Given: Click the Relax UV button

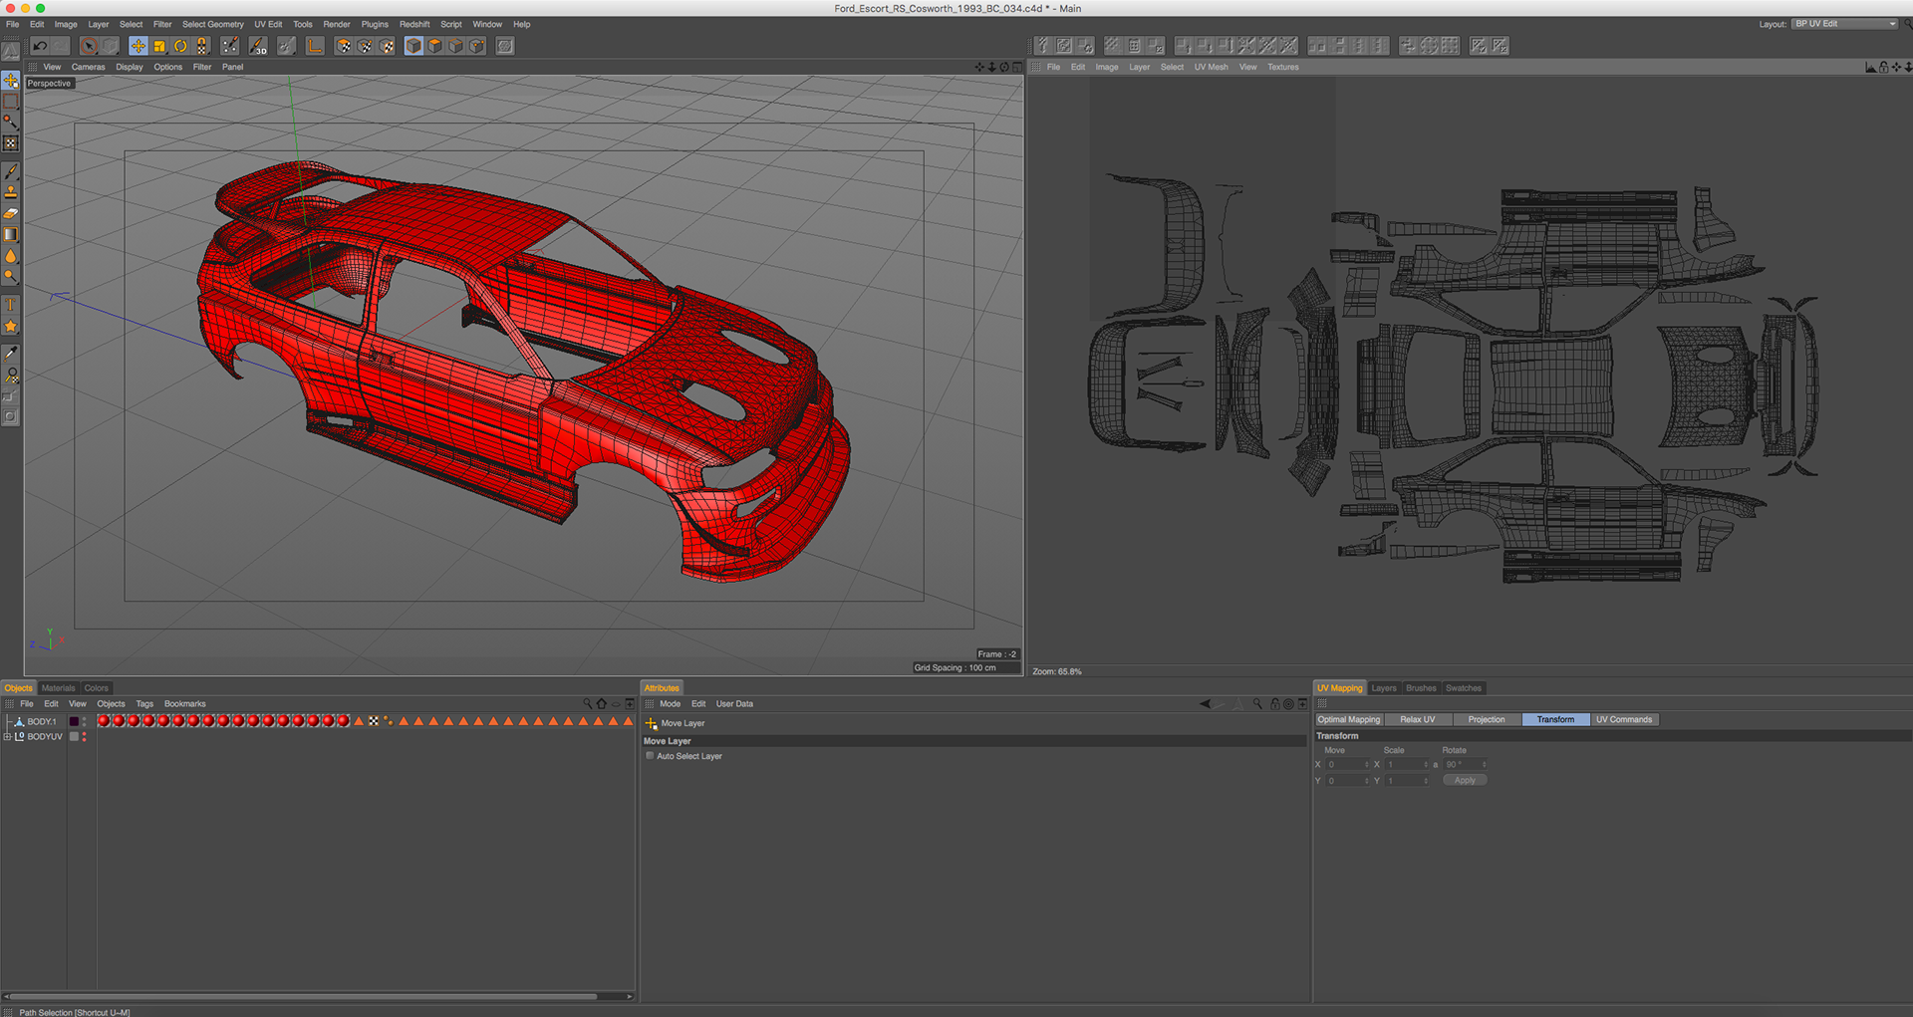Looking at the screenshot, I should click(1417, 719).
